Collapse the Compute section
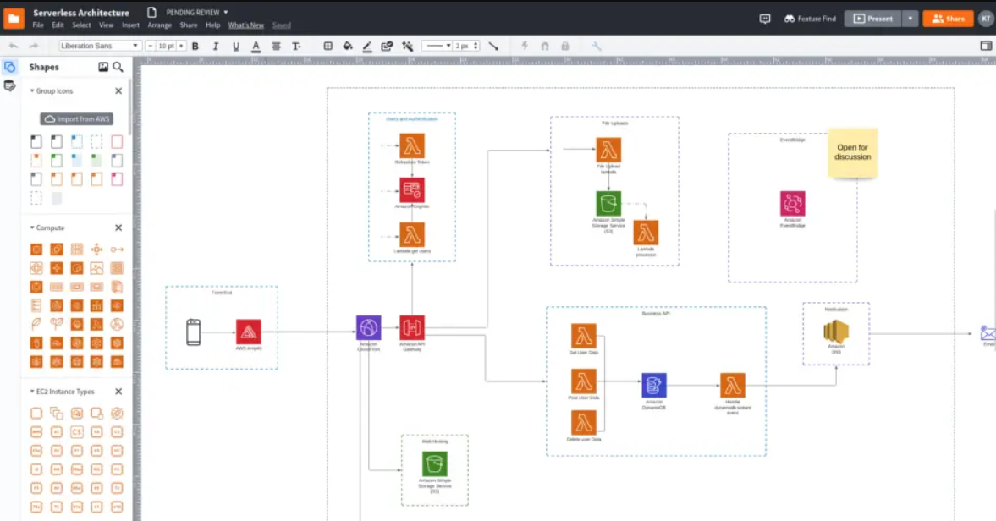 pos(32,228)
